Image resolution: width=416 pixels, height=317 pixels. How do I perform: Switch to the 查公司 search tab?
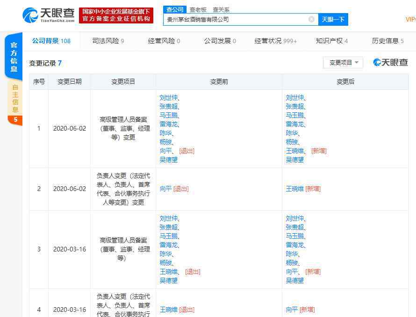tap(174, 9)
